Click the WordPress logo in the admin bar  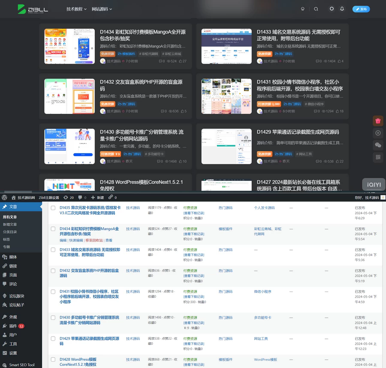pos(5,198)
